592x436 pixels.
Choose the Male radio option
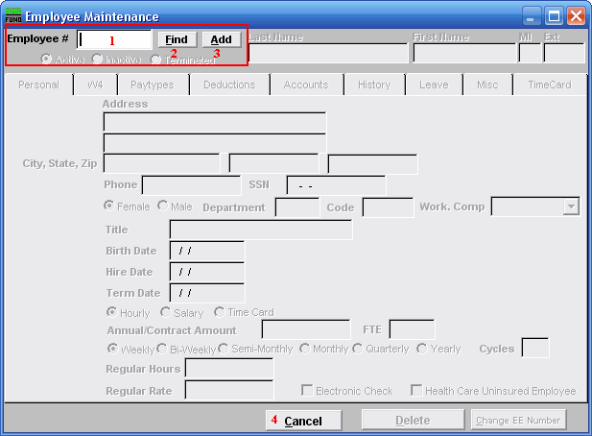point(163,206)
